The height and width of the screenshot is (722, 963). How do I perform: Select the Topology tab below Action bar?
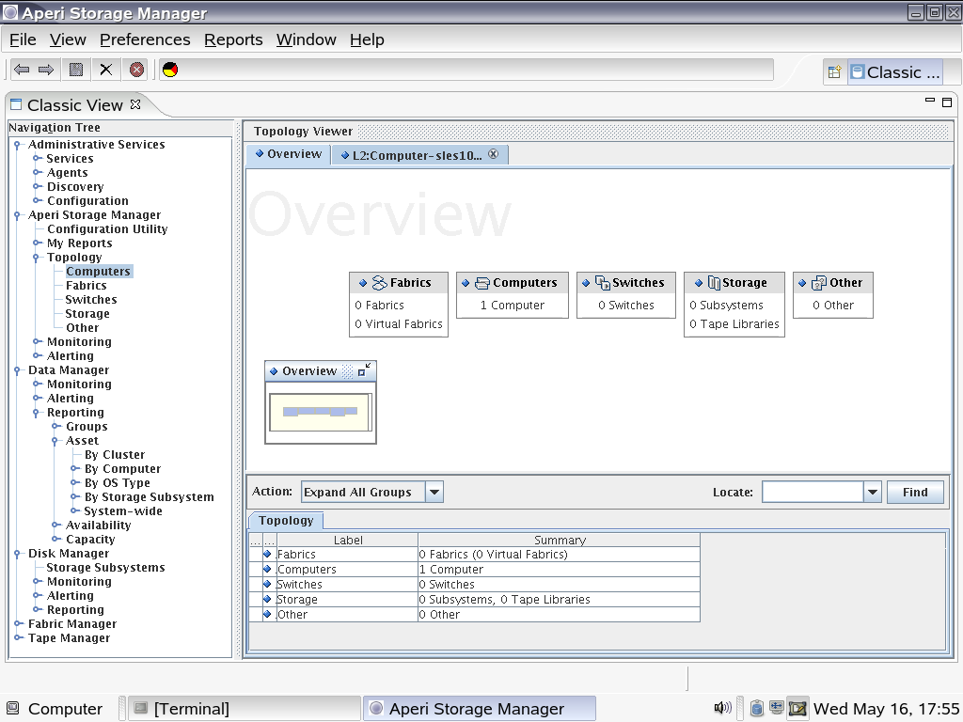click(x=286, y=521)
